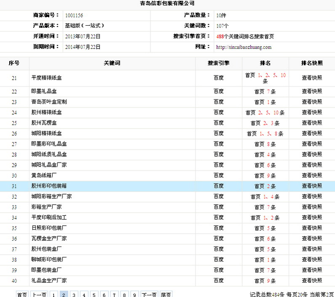
Task: Select page 9 in pagination
Action: click(134, 295)
